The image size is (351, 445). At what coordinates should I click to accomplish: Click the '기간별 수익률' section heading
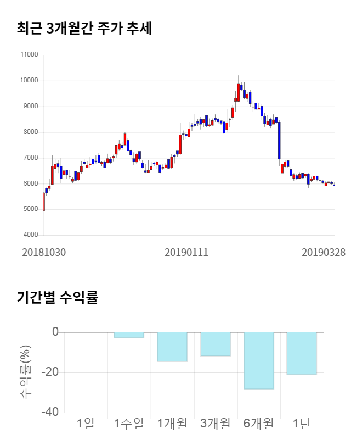point(57,298)
